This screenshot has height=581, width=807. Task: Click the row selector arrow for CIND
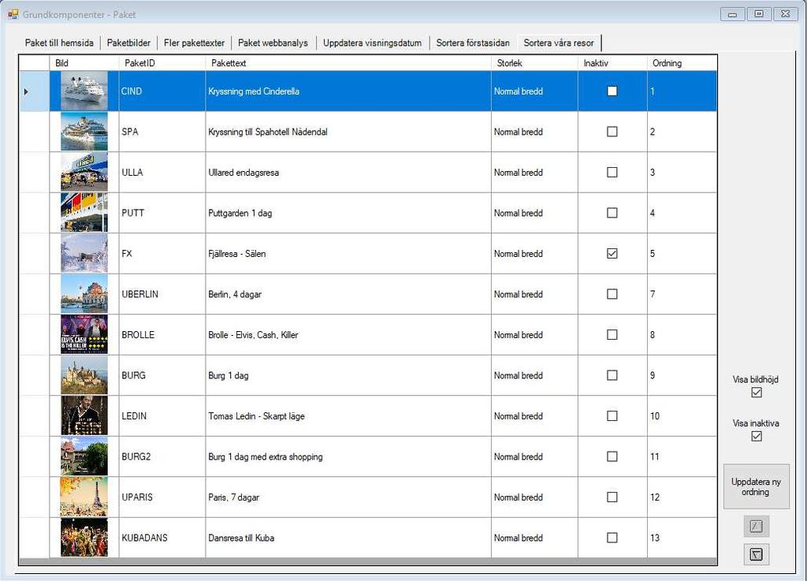[x=35, y=91]
